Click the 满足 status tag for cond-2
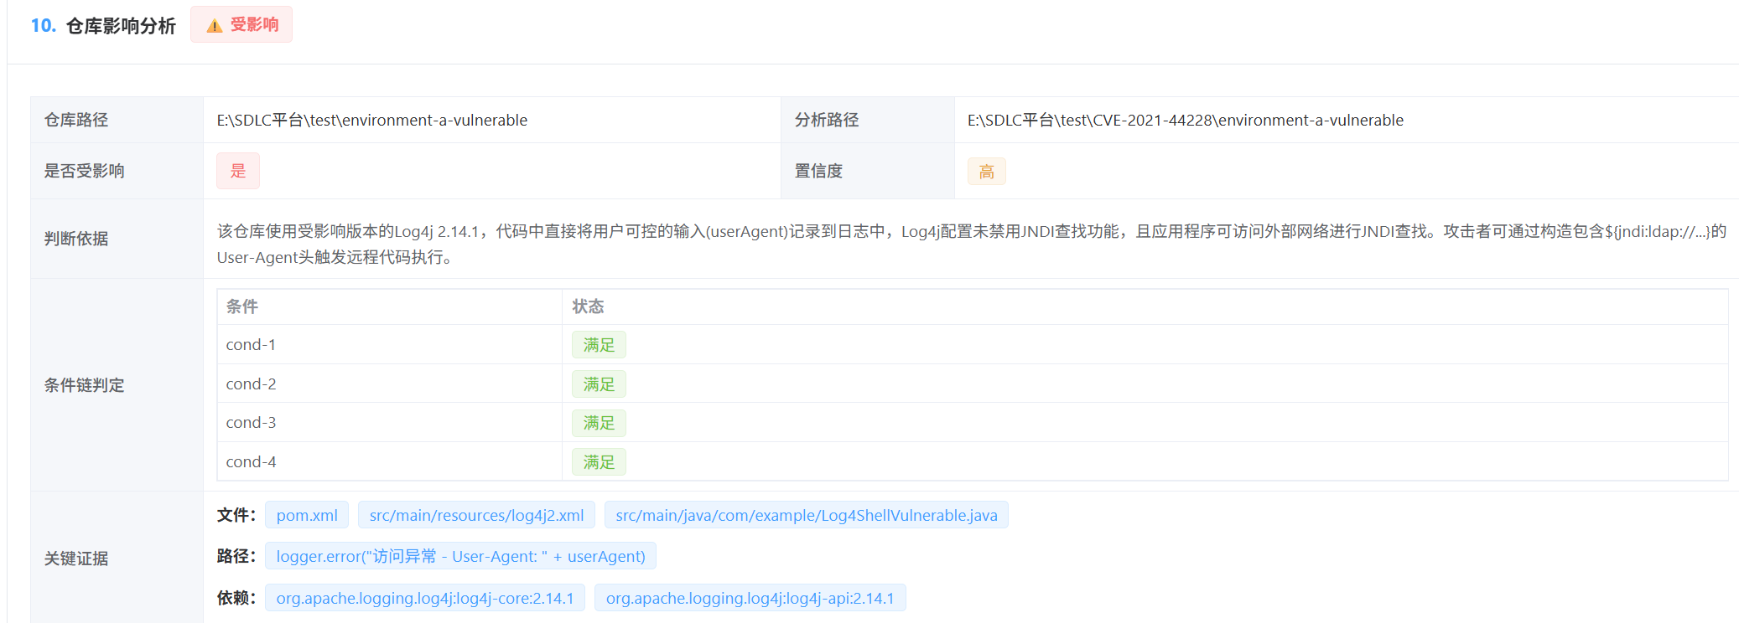 tap(599, 384)
